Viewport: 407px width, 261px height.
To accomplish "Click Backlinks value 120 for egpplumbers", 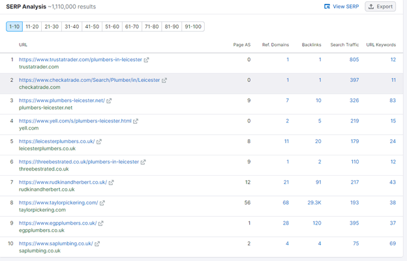I will (x=317, y=223).
